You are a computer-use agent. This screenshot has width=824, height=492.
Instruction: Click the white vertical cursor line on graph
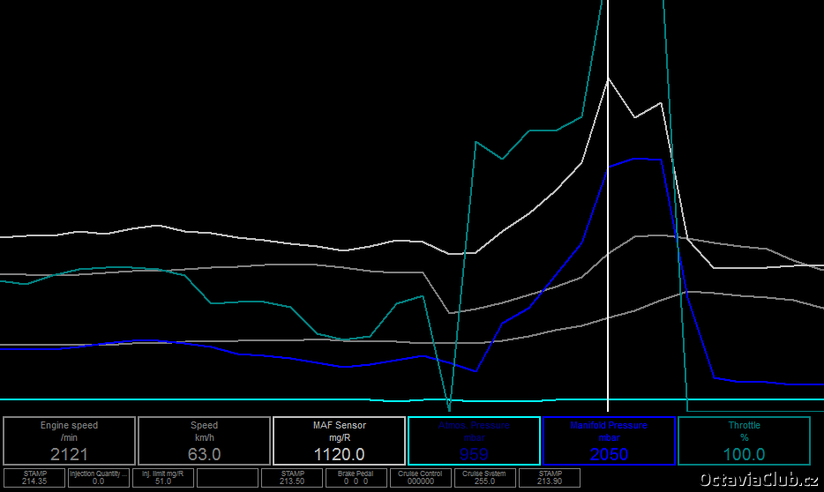click(608, 265)
